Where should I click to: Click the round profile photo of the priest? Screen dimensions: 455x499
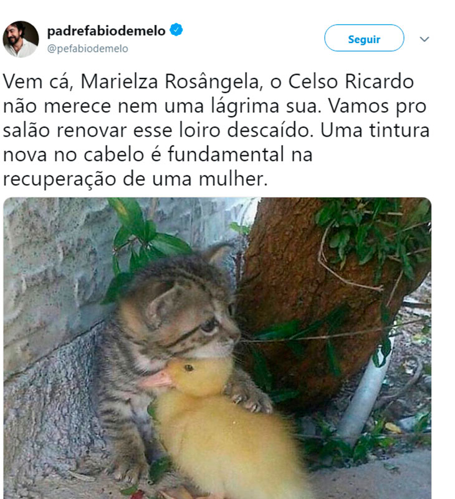pyautogui.click(x=21, y=39)
